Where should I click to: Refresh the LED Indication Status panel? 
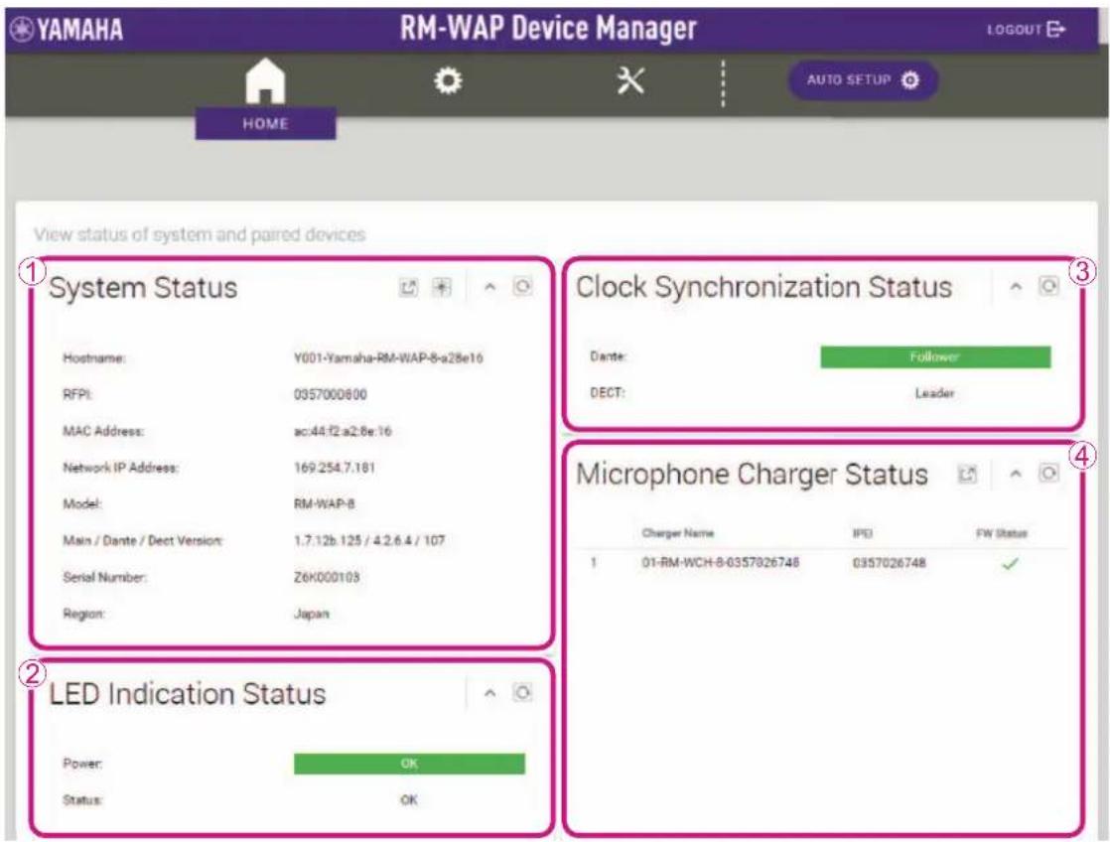click(x=522, y=693)
